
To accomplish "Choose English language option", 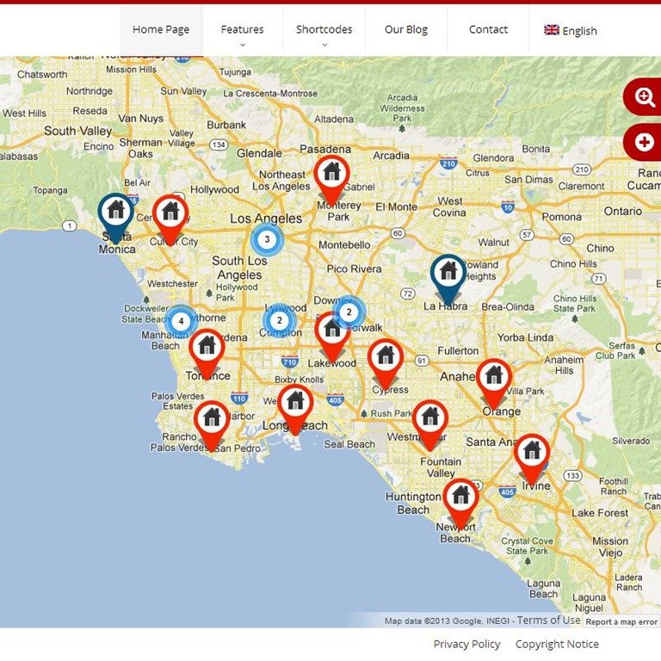I will (x=579, y=31).
